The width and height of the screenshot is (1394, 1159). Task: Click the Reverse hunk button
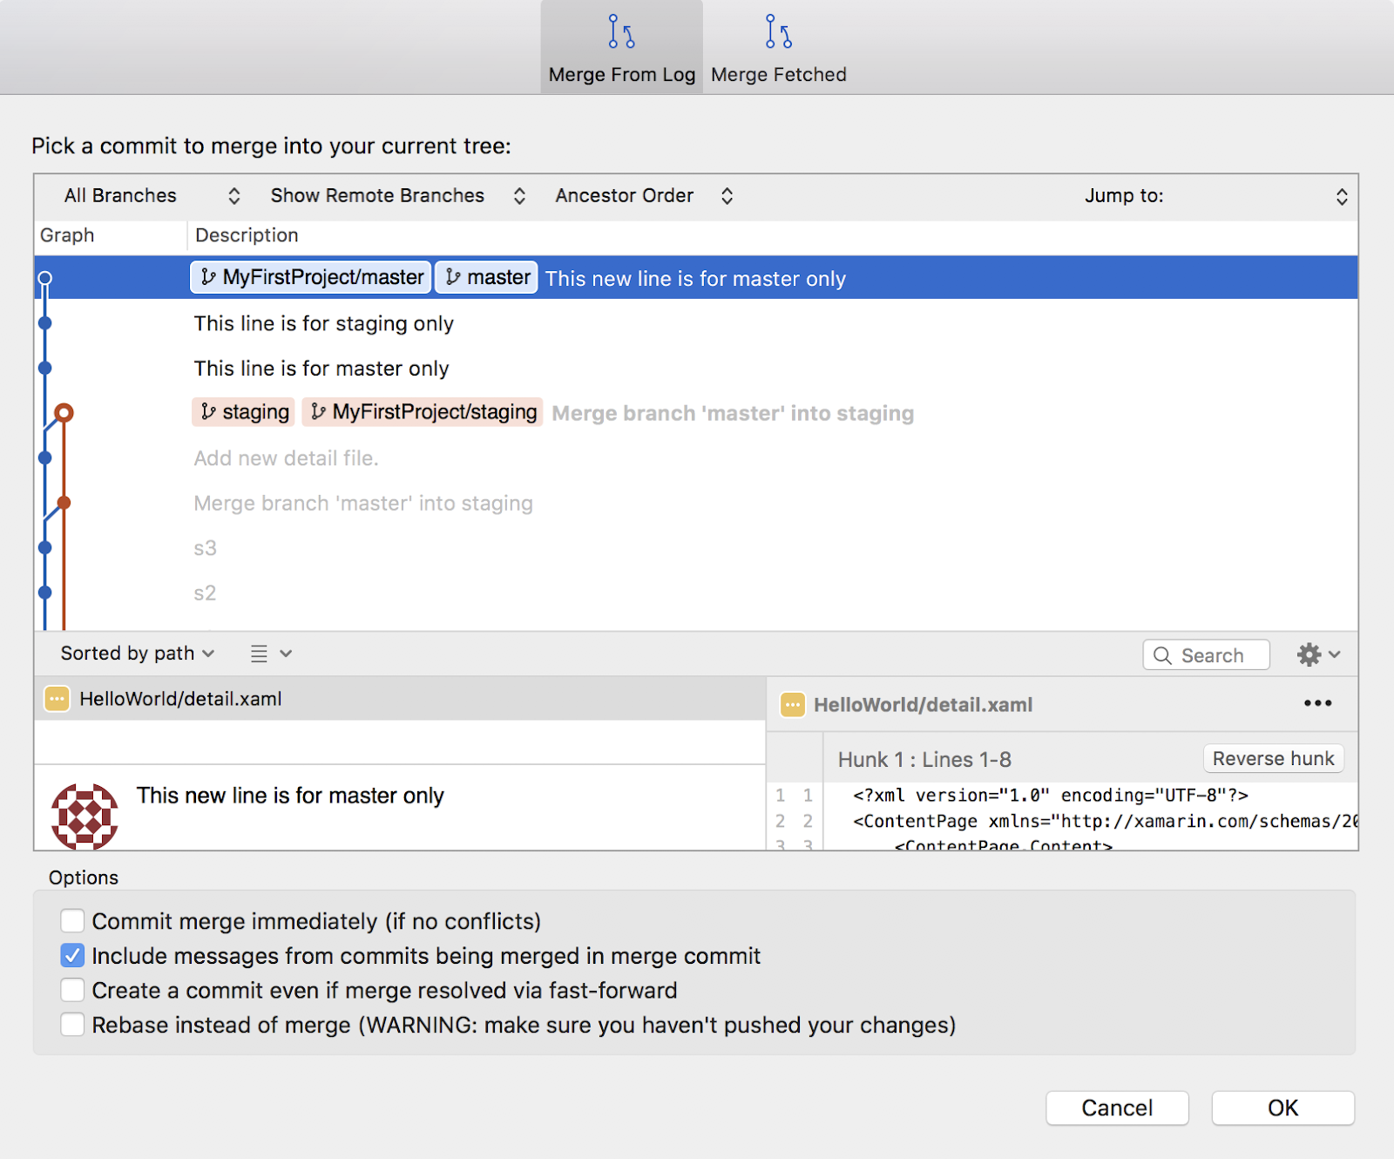[x=1273, y=758]
